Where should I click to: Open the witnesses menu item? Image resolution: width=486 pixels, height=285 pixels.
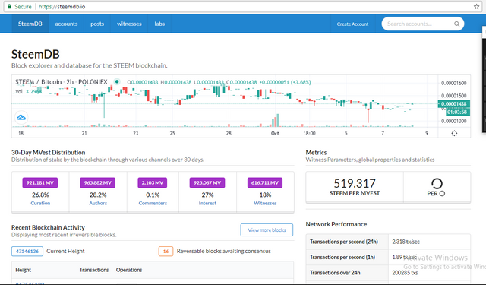129,24
